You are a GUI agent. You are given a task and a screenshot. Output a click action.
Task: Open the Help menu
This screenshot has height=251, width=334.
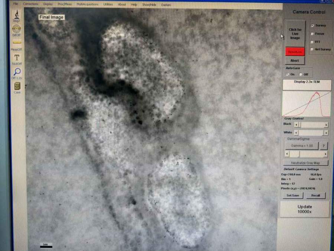134,4
